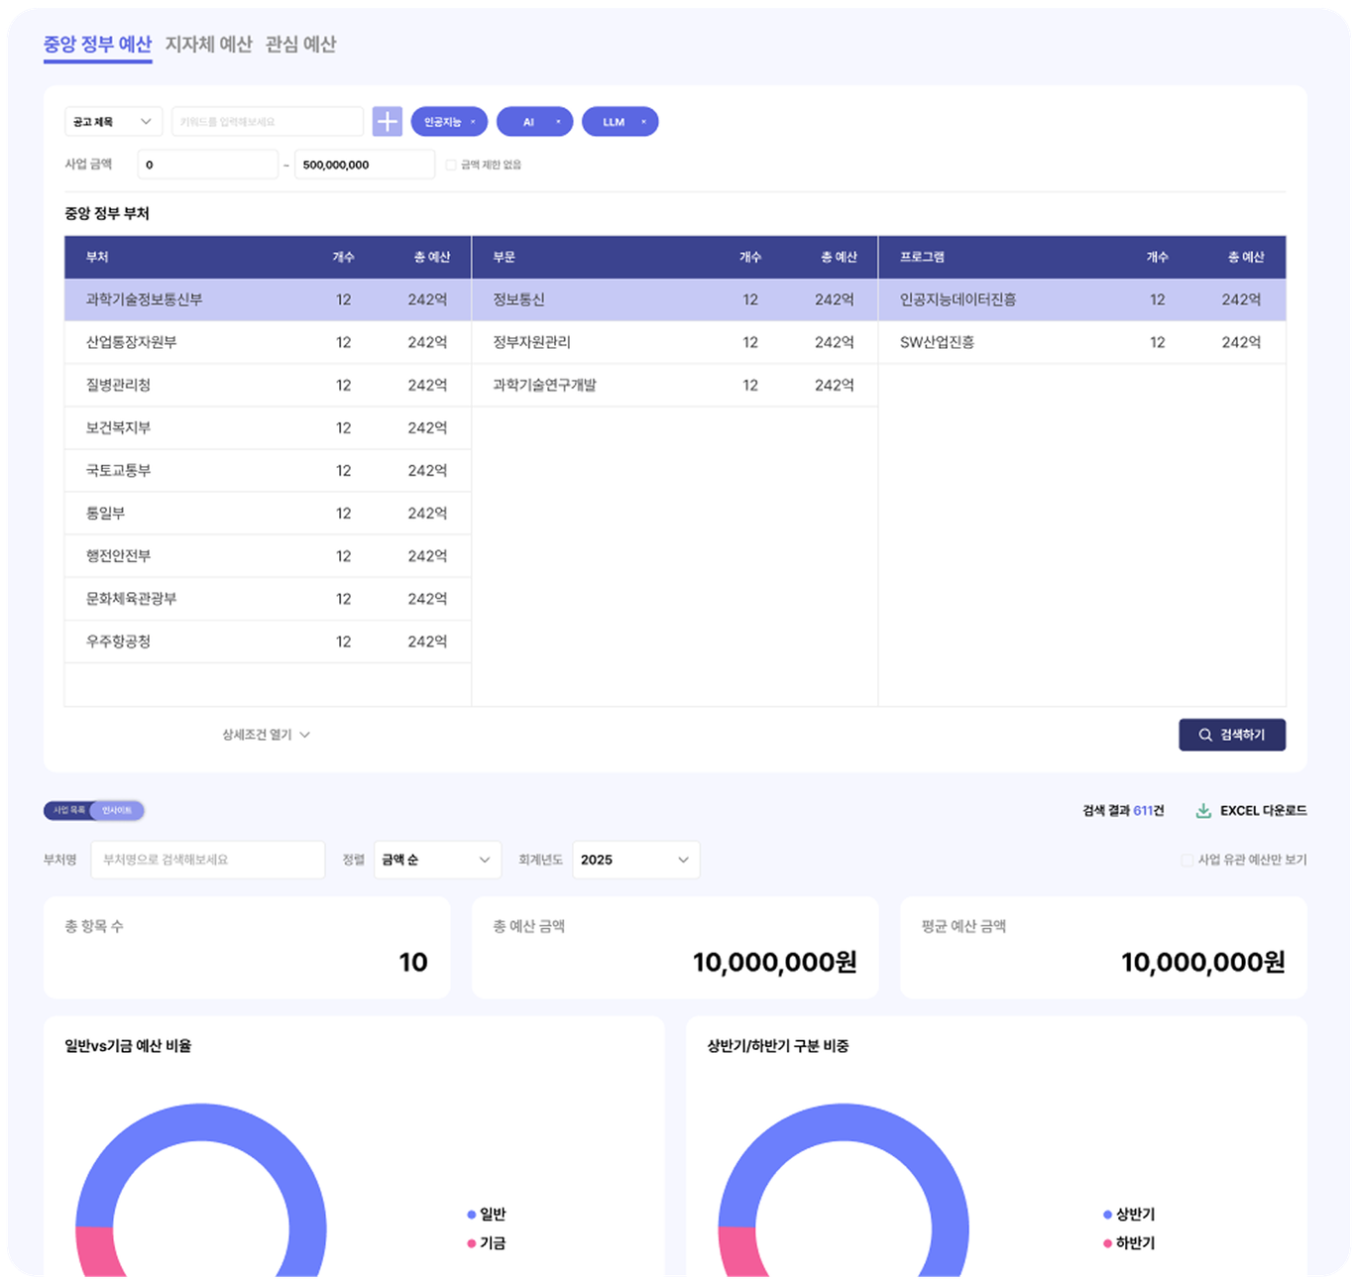Select 과학기술정보통신부 row
Image resolution: width=1356 pixels, height=1283 pixels.
click(268, 299)
